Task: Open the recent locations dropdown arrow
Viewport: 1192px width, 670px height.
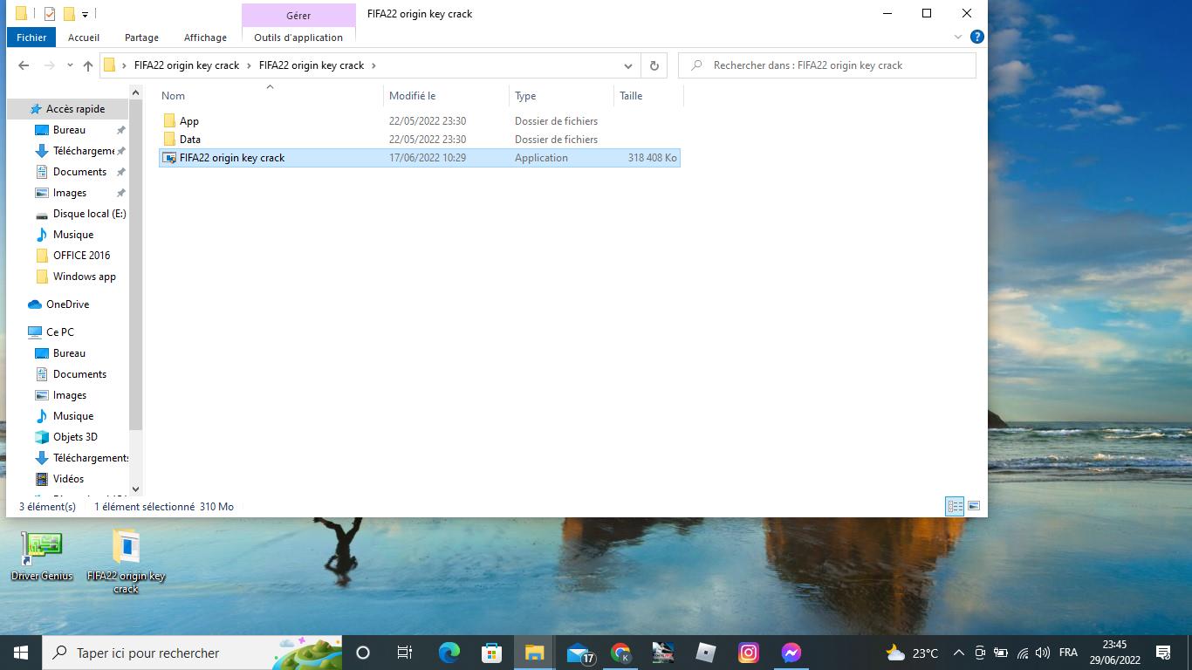Action: (70, 65)
